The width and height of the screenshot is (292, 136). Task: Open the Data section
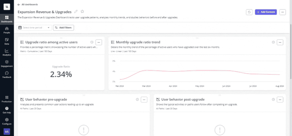7,41
